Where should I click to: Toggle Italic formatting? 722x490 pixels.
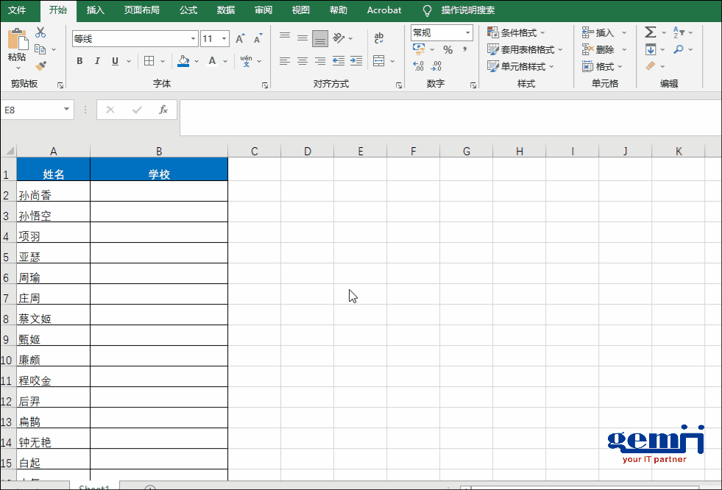[97, 61]
